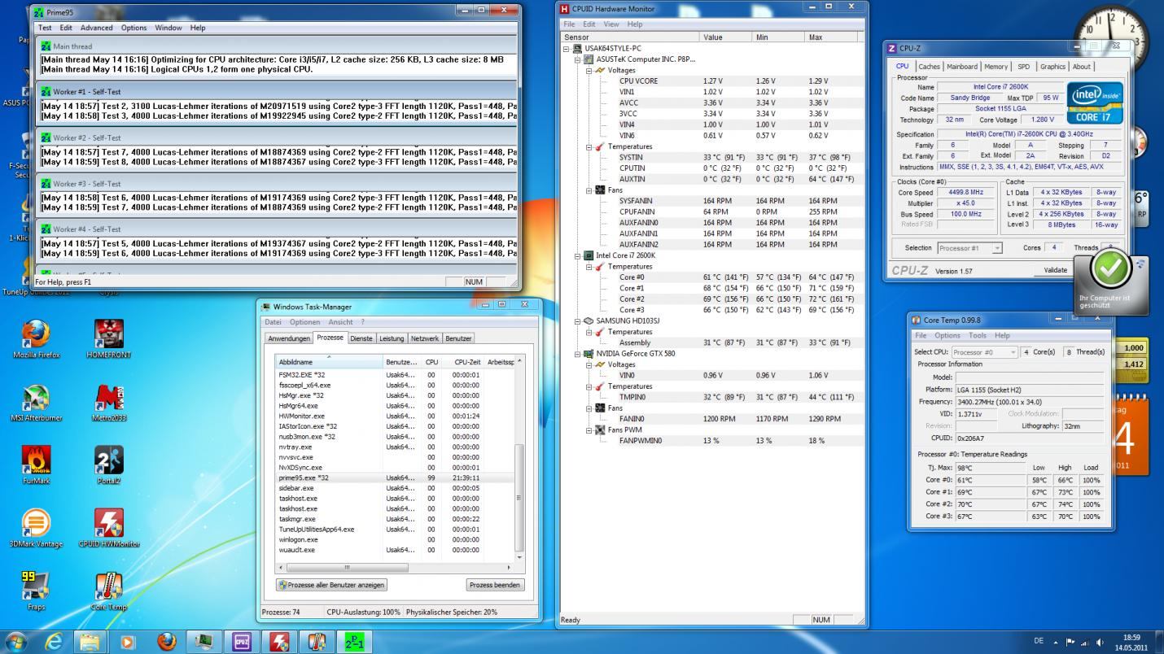
Task: Select CPU VCORE sensor row
Action: [711, 81]
